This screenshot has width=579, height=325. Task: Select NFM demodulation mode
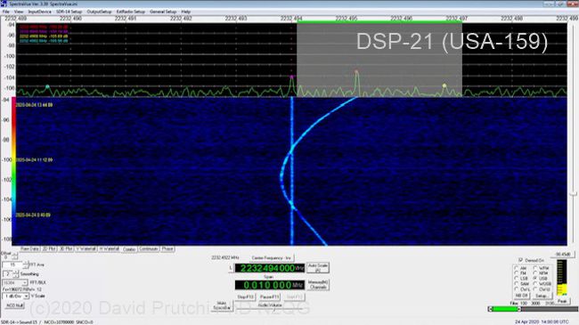pos(535,273)
